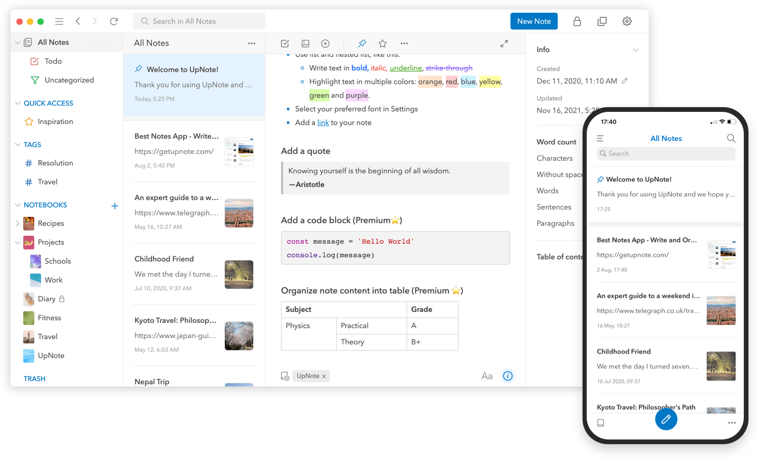Click the notebook picker icon beside UpNote tag
This screenshot has width=759, height=460.
point(285,376)
